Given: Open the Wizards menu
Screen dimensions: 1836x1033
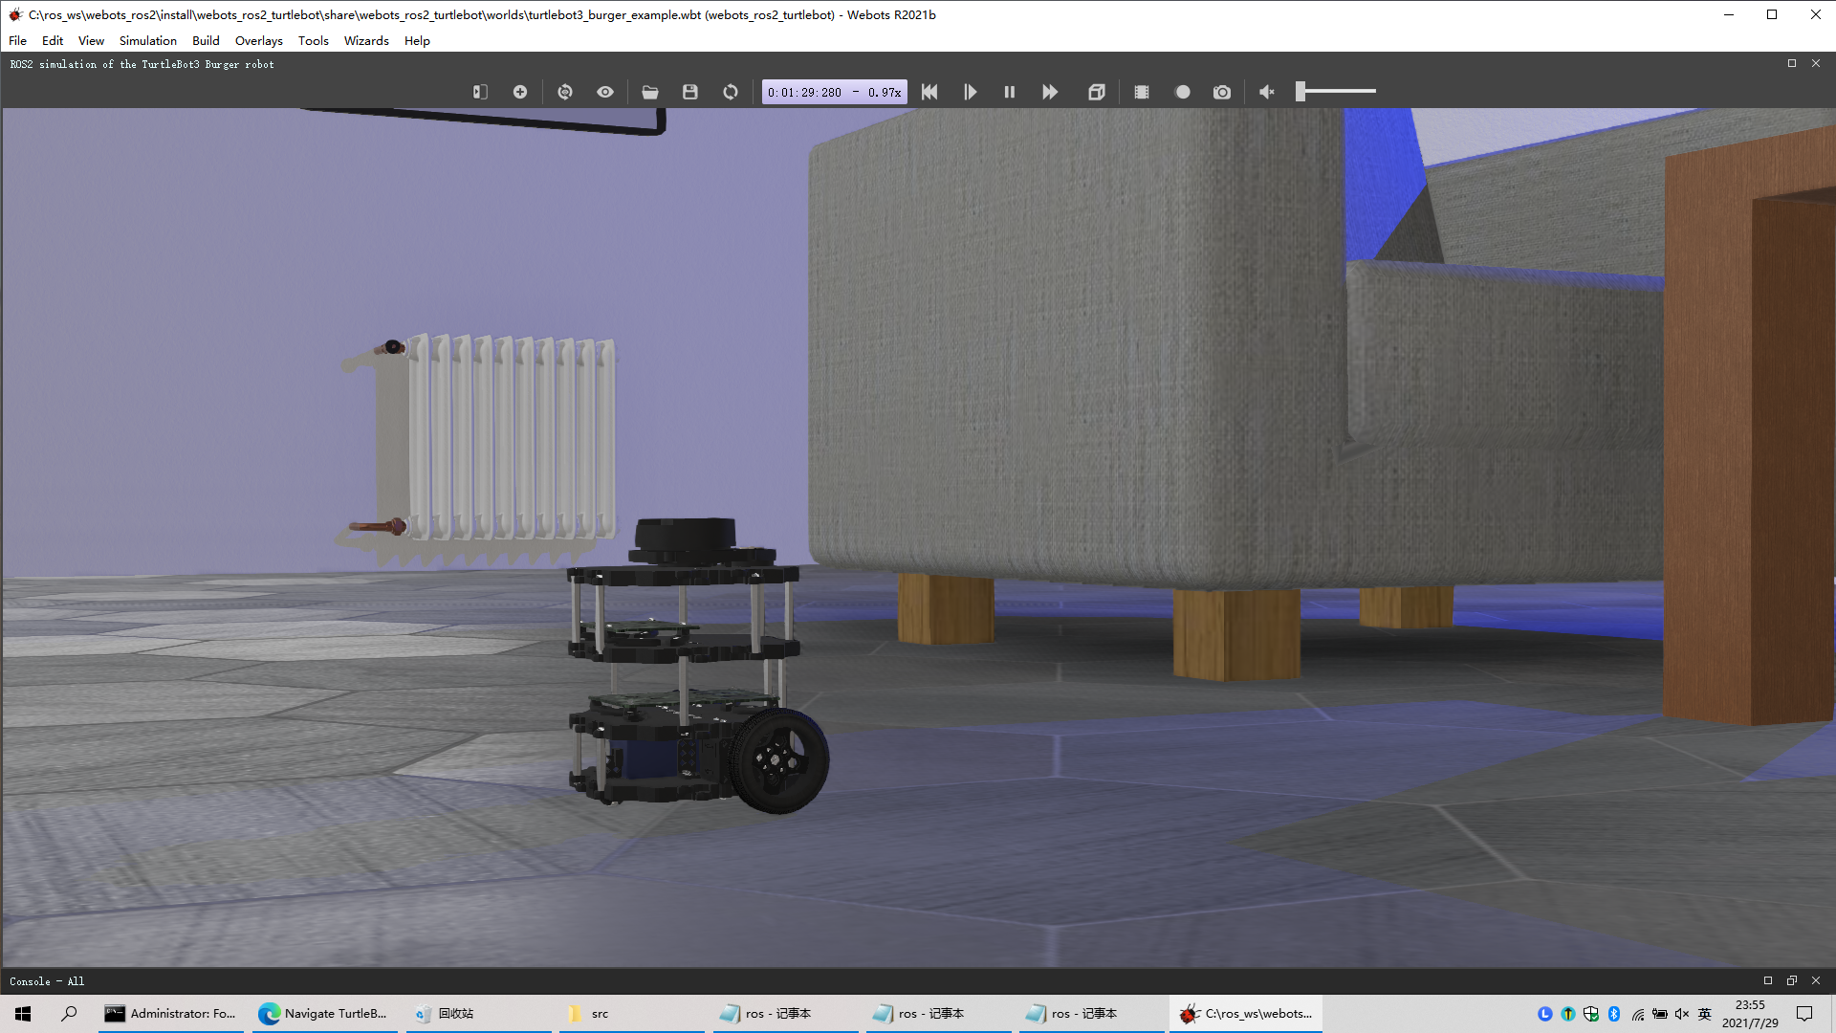Looking at the screenshot, I should (366, 41).
